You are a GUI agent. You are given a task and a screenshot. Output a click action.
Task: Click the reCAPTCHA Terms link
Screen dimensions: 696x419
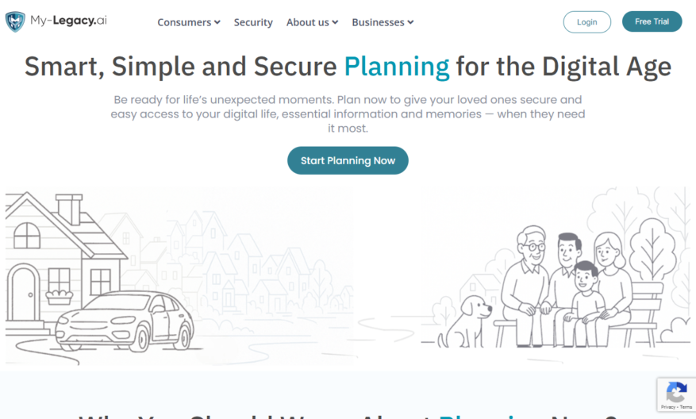(686, 406)
